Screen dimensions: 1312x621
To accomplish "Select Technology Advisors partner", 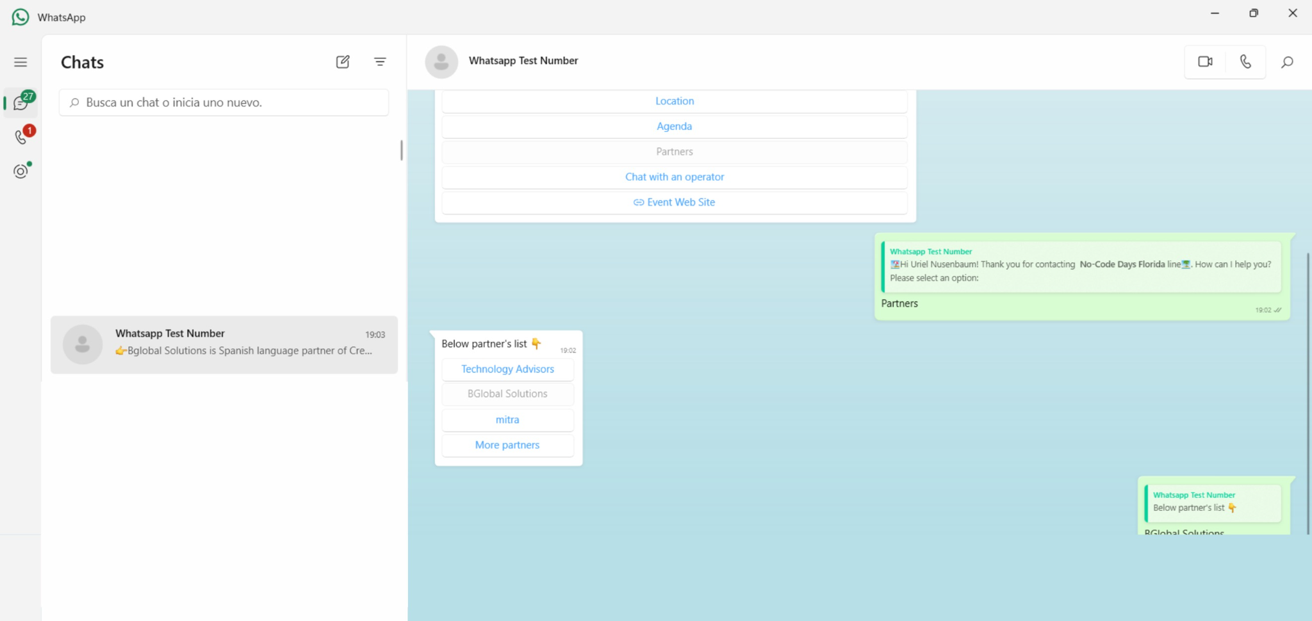I will (507, 369).
